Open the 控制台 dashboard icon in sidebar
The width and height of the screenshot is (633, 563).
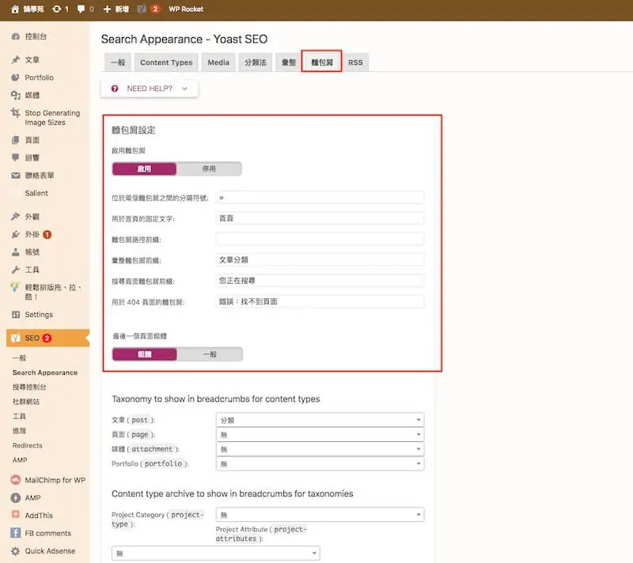tap(15, 36)
